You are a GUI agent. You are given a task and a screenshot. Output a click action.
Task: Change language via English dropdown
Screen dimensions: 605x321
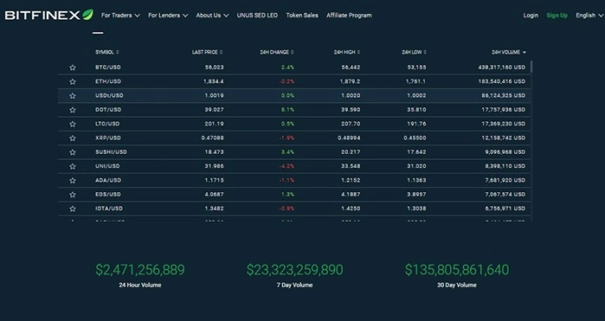pyautogui.click(x=589, y=16)
